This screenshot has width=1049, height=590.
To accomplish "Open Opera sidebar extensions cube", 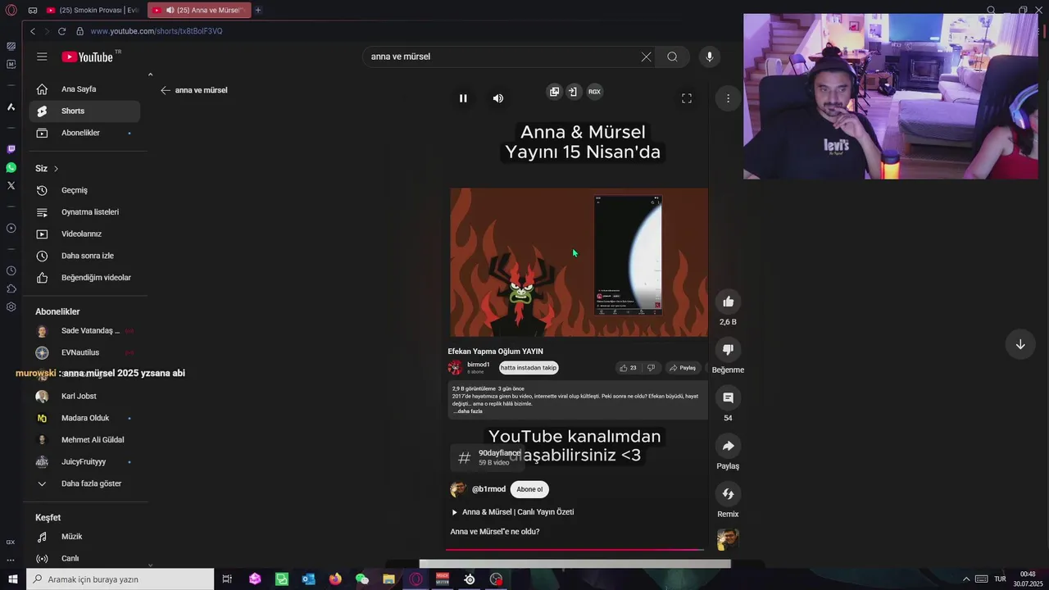I will click(11, 288).
